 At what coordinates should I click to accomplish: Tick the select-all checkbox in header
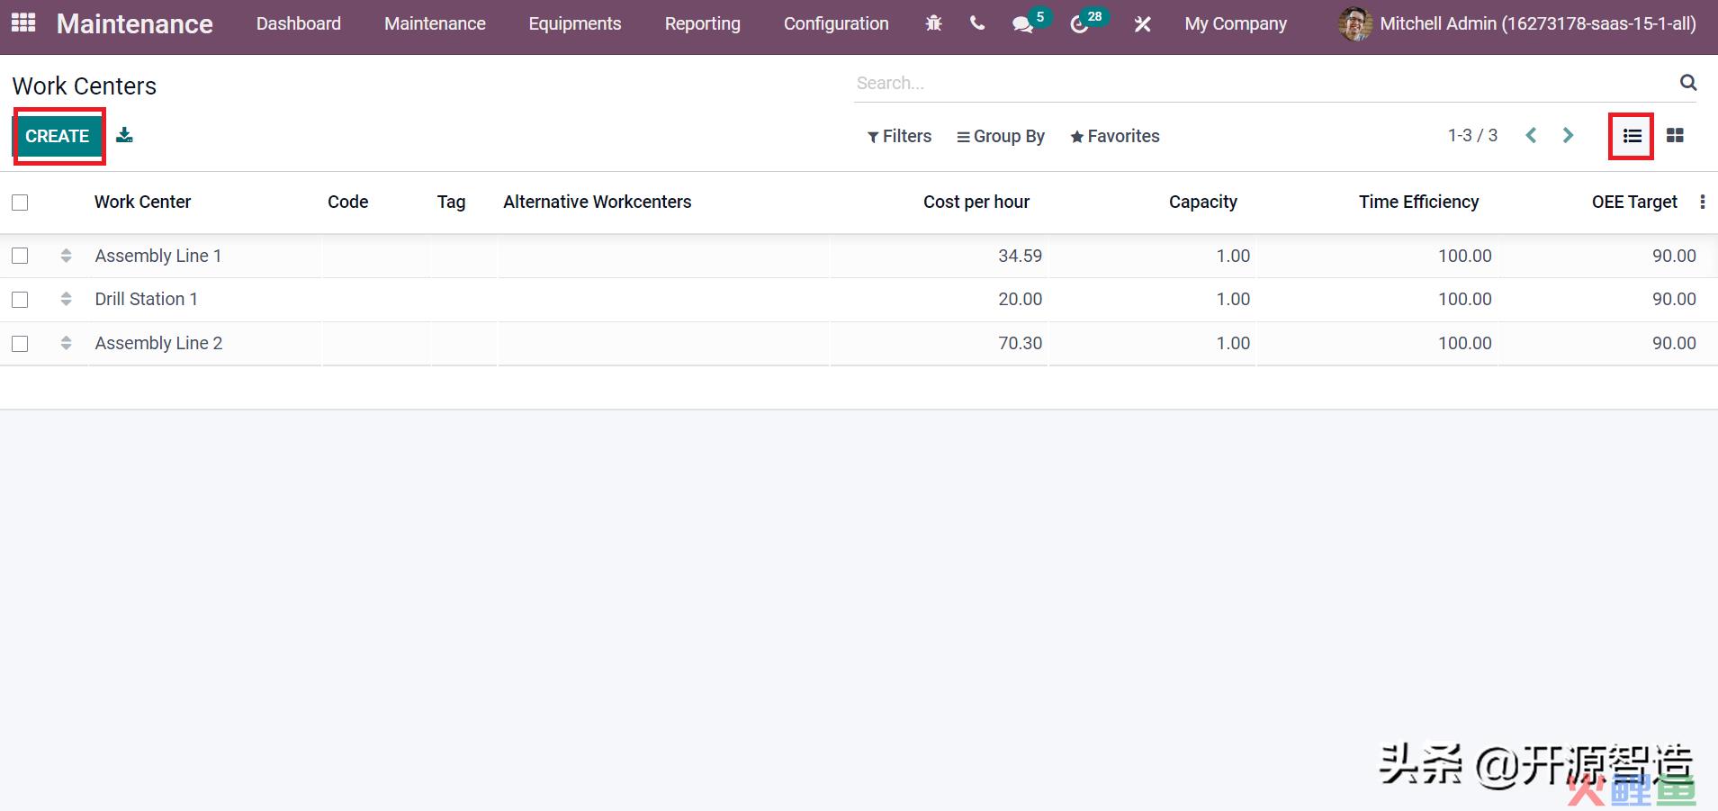point(20,203)
